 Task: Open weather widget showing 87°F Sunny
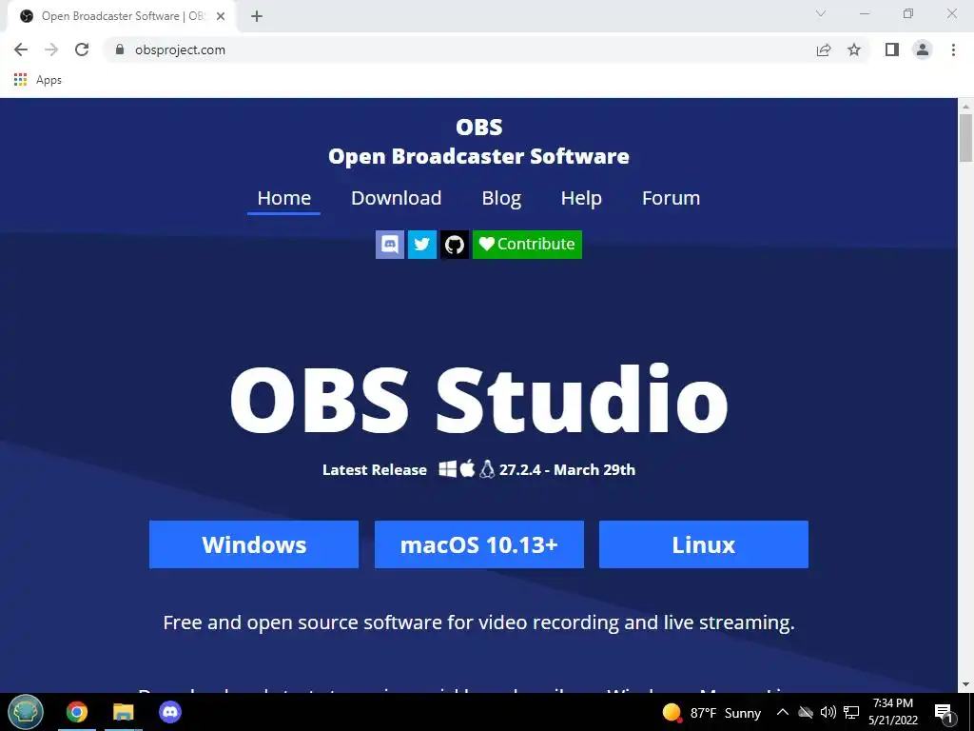711,712
